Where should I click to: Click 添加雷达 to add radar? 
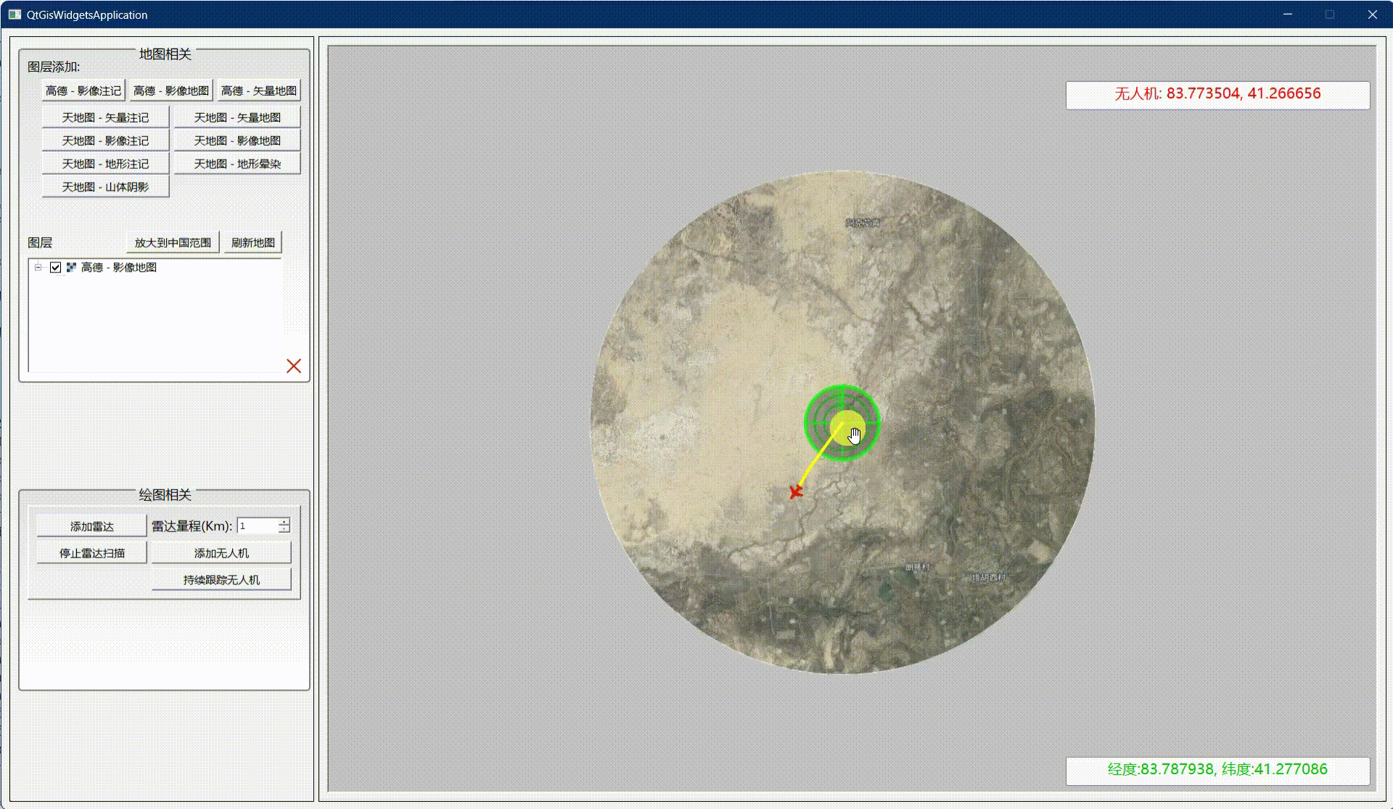click(x=91, y=526)
